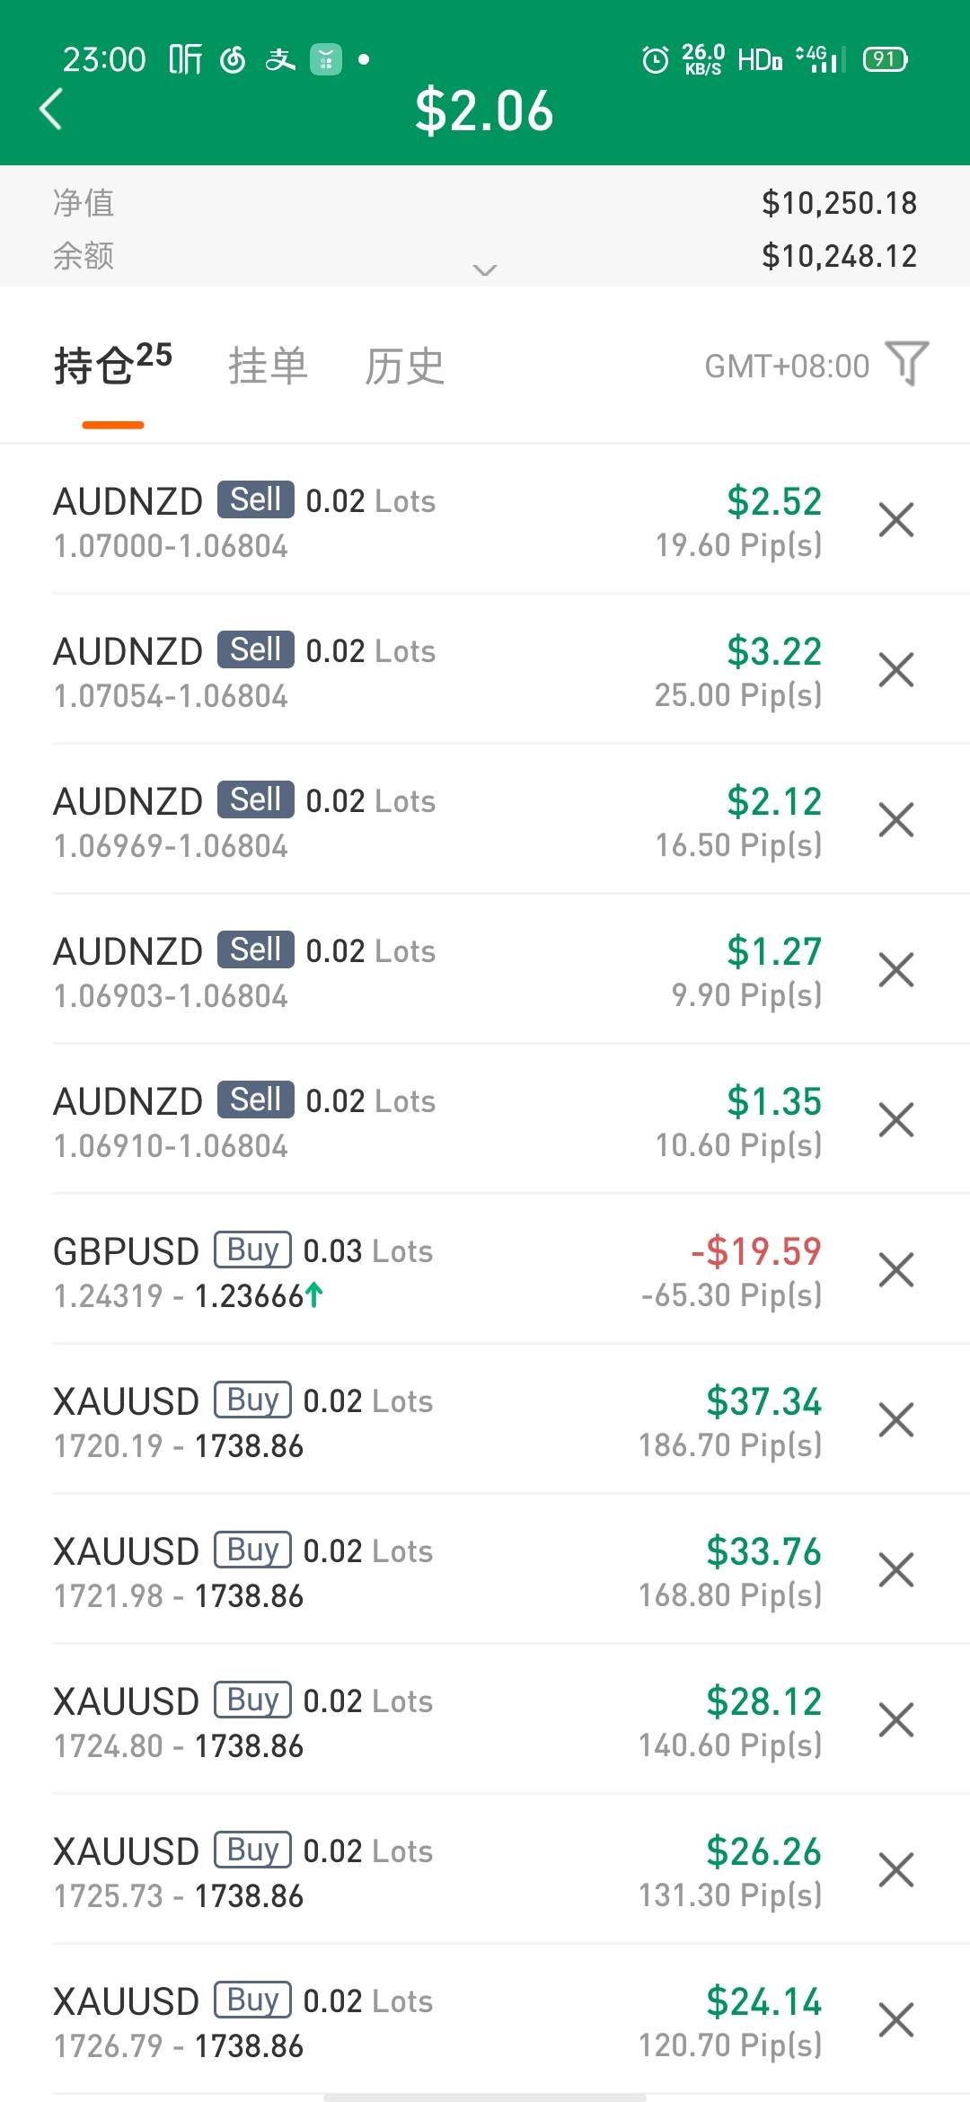Viewport: 970px width, 2102px height.
Task: Close the AUDNZD position with $2.52 profit
Action: tap(895, 520)
